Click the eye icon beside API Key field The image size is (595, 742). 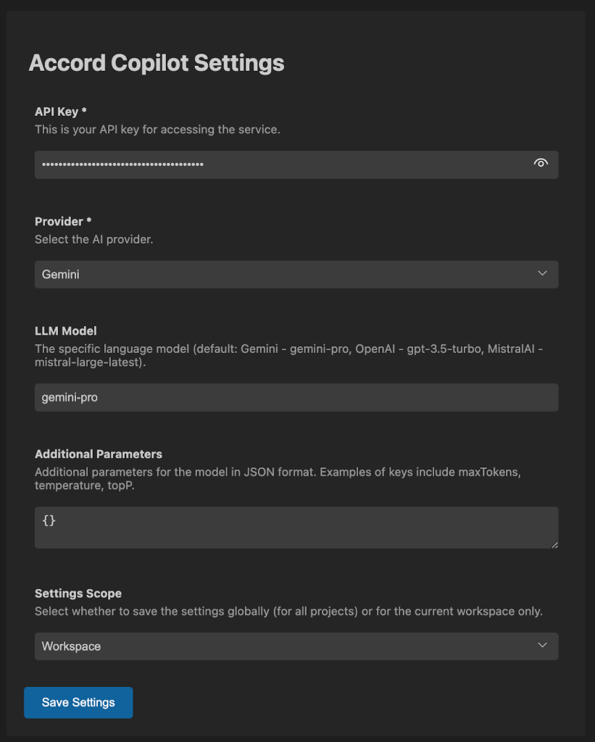point(541,164)
